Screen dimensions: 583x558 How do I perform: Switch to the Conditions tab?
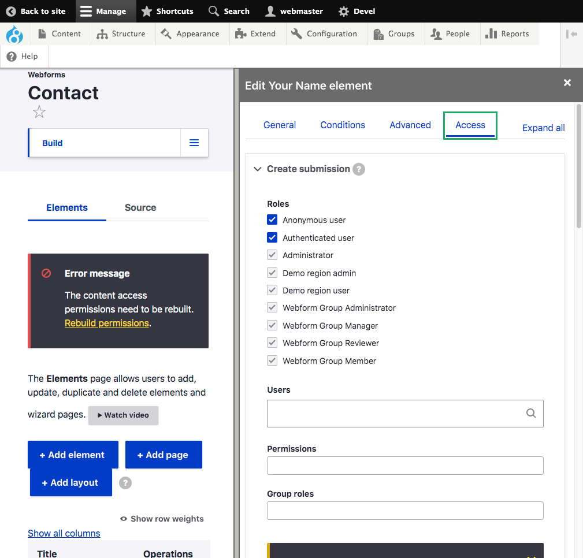(343, 125)
